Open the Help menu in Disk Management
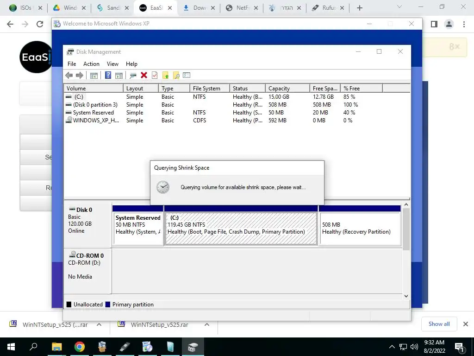 coord(131,64)
